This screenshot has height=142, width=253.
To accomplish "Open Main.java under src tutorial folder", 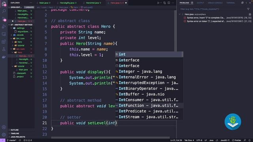I will coord(21,70).
